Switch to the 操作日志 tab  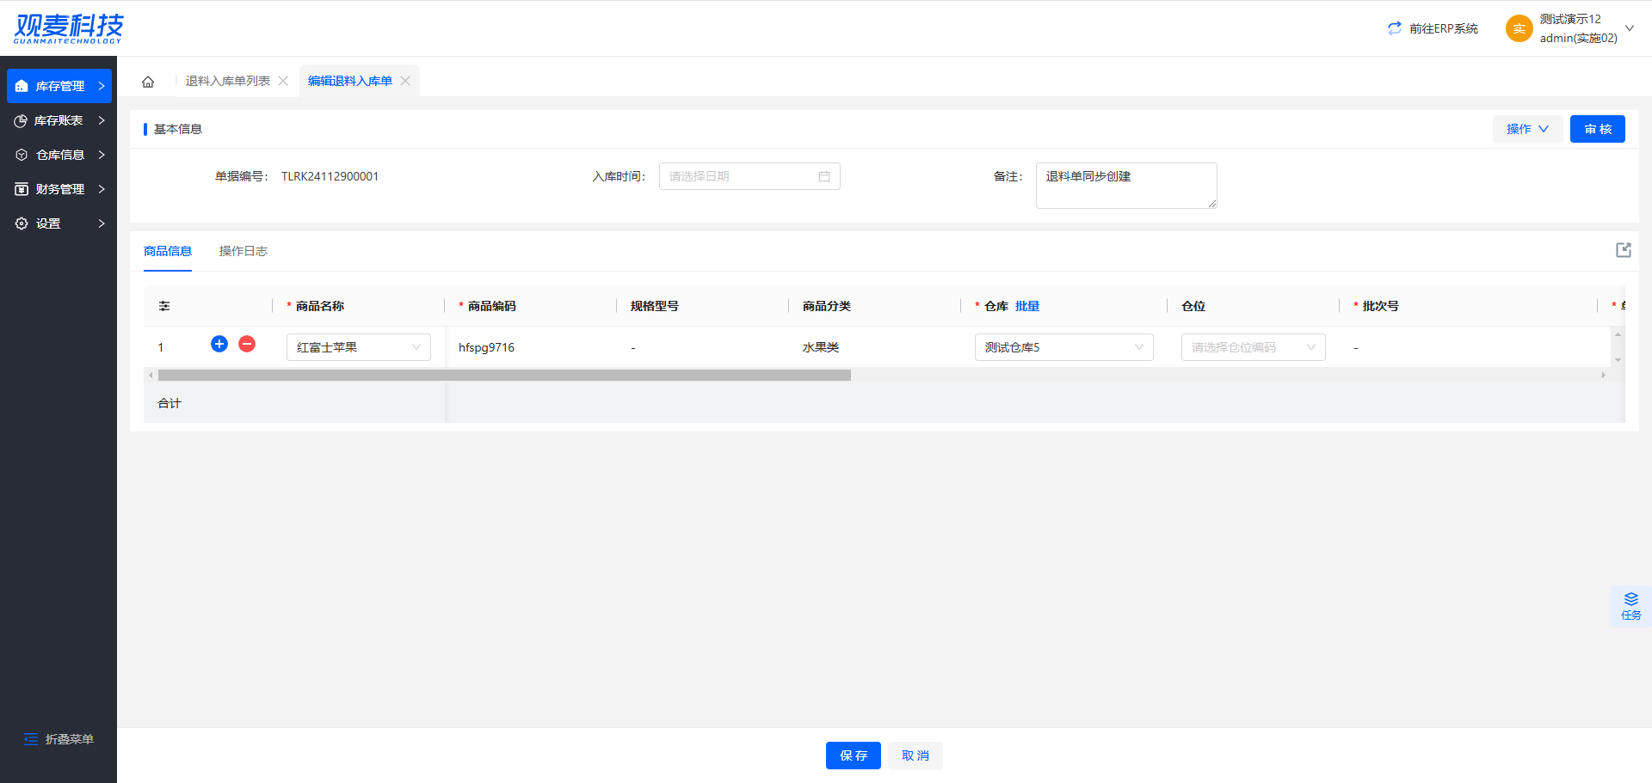[x=243, y=251]
